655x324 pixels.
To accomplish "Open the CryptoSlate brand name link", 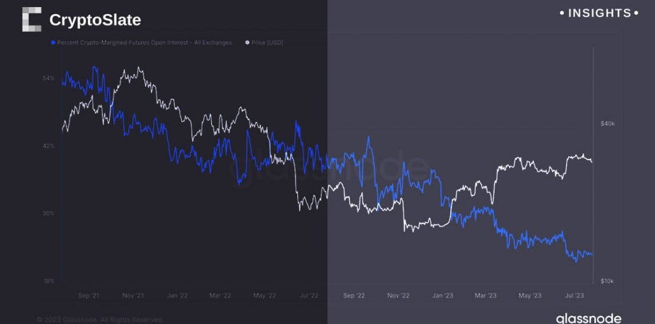I will (x=94, y=20).
